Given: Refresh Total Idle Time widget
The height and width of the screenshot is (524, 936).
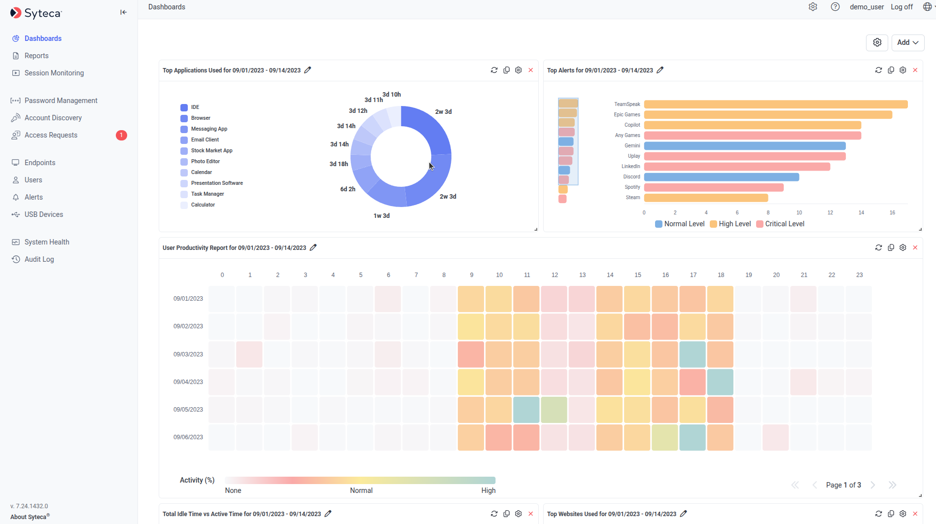Looking at the screenshot, I should (494, 514).
